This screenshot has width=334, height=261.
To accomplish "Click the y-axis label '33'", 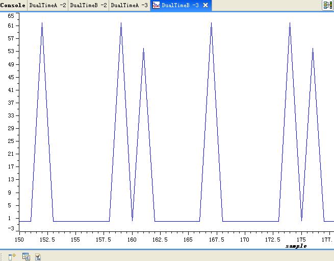I will pos(11,115).
